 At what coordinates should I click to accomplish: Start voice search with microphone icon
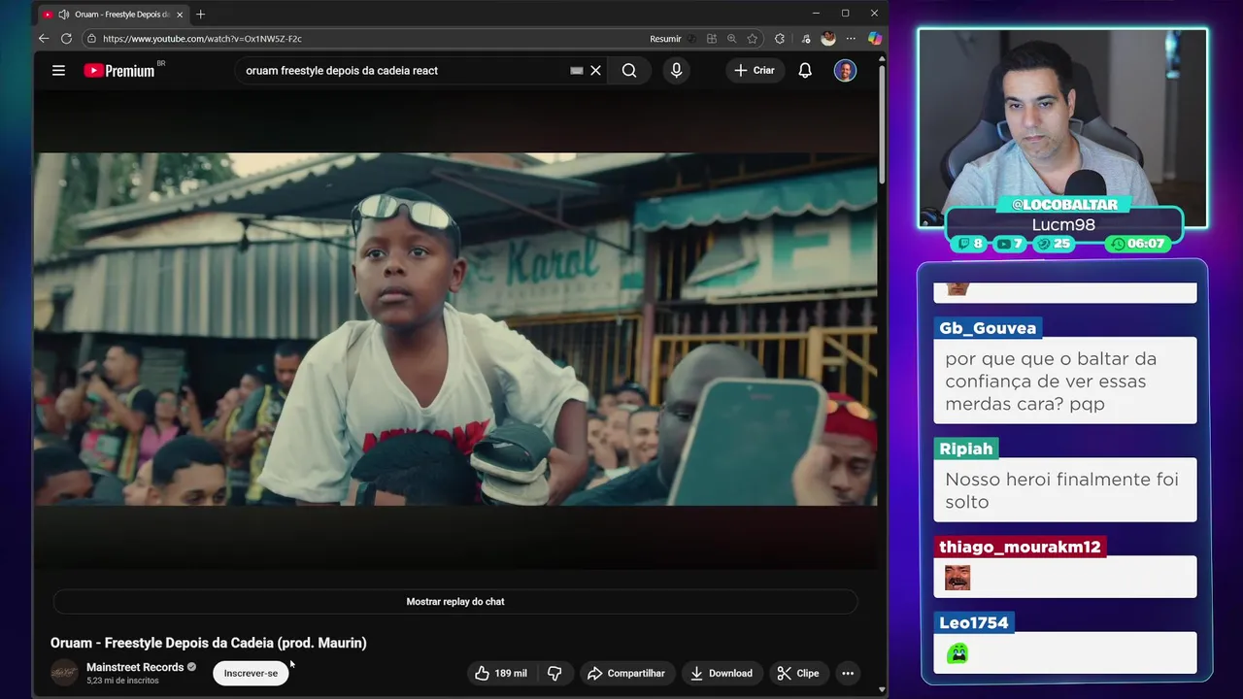point(677,70)
